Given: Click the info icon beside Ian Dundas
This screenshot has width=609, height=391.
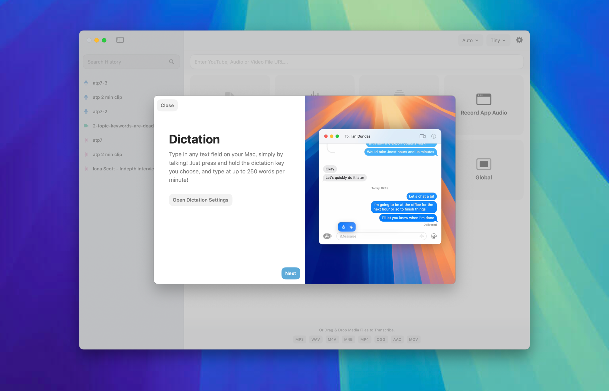Looking at the screenshot, I should point(433,136).
